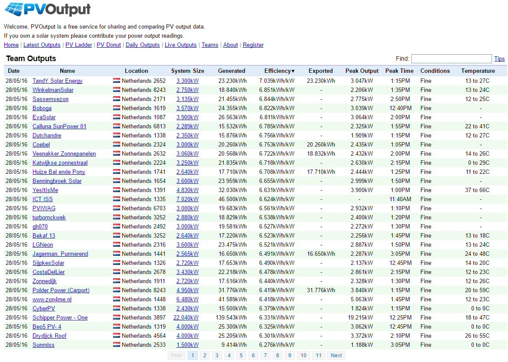Click the flag icon in the Sunmiss row

pyautogui.click(x=117, y=345)
